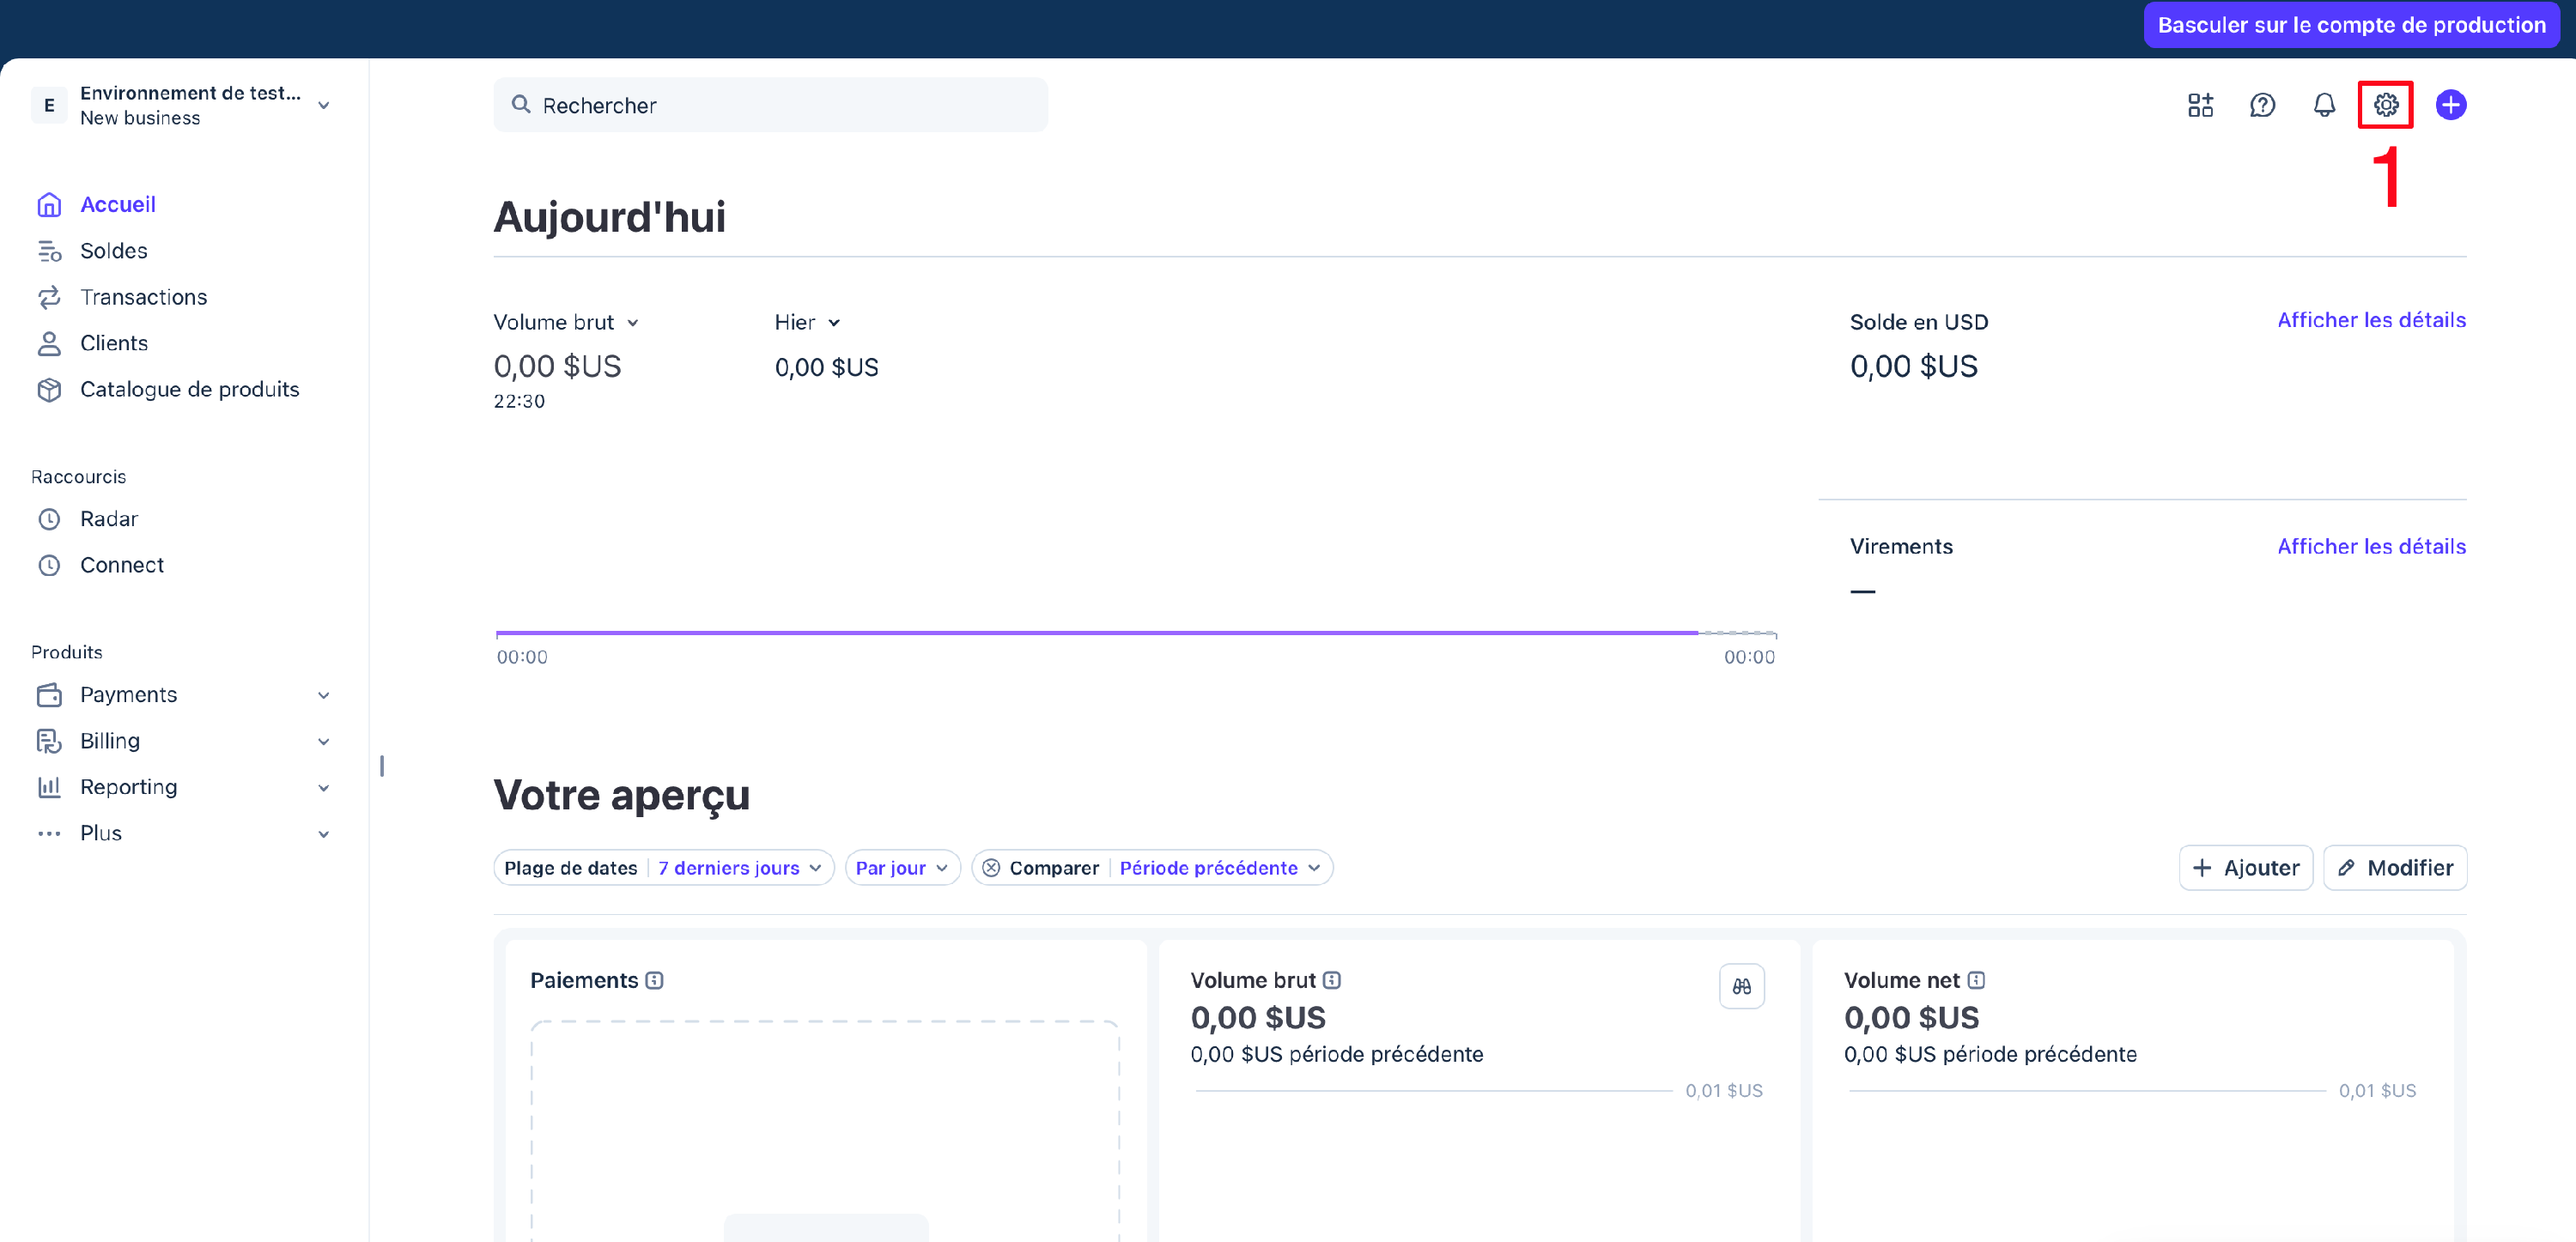Click the blue plus create button
This screenshot has height=1242, width=2576.
[2450, 105]
